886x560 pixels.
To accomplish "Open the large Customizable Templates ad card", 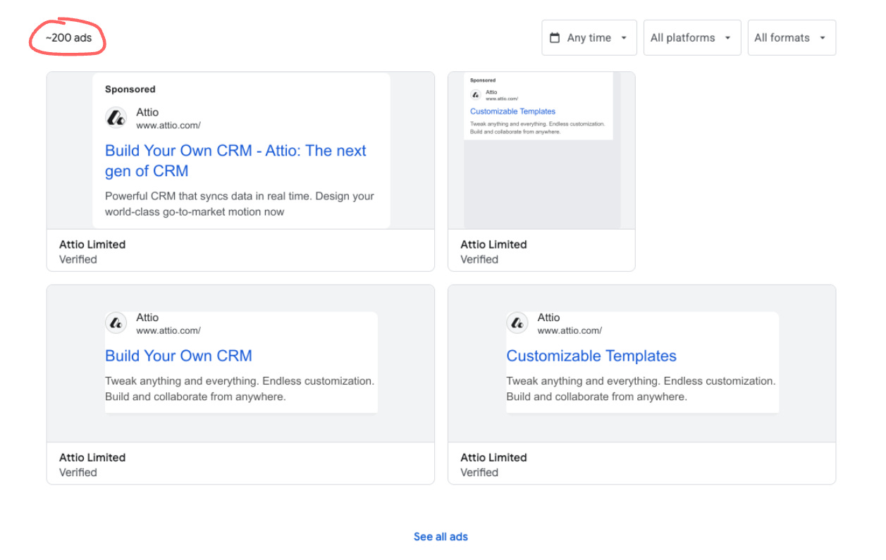I will point(641,385).
